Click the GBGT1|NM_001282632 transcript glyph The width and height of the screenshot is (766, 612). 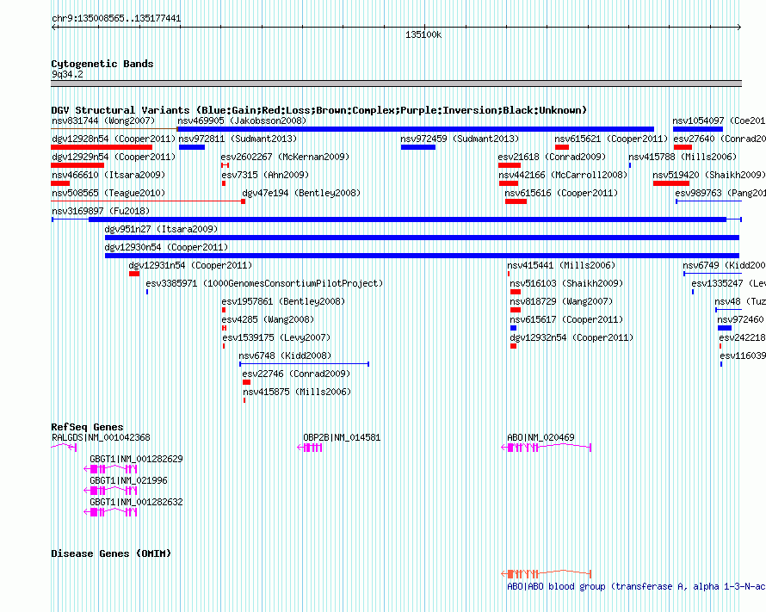point(110,512)
